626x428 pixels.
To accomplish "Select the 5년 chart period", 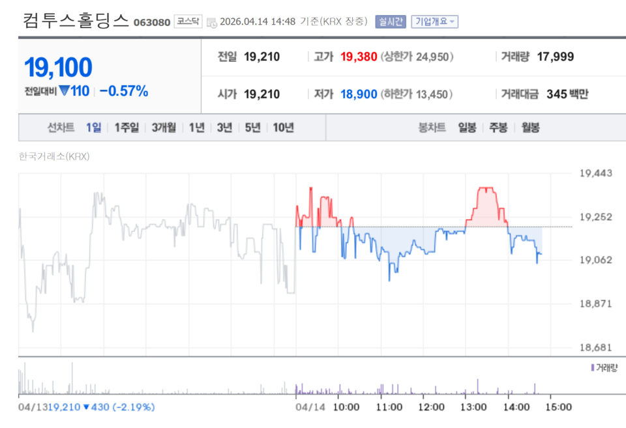I will click(x=252, y=128).
